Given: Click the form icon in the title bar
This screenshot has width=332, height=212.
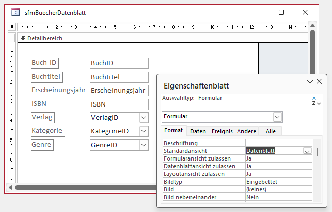Looking at the screenshot, I should tap(15, 12).
